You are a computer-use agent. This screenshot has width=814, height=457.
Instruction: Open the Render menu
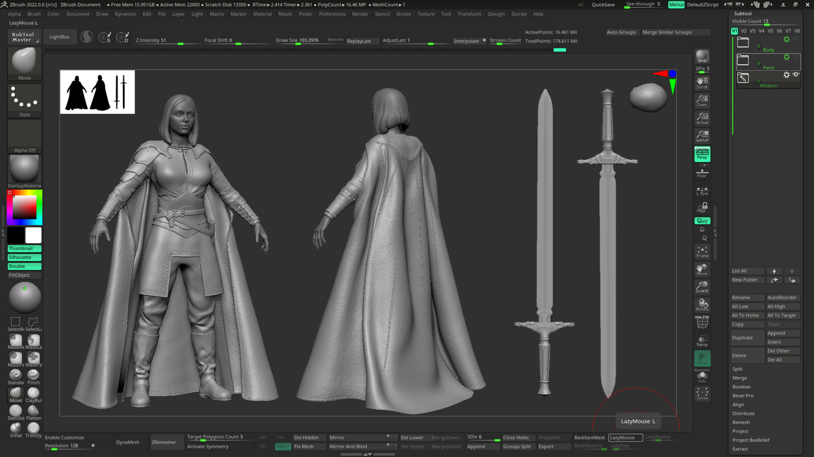click(x=360, y=14)
